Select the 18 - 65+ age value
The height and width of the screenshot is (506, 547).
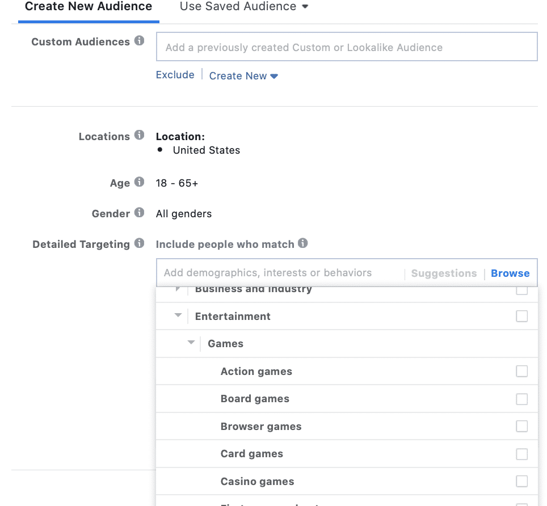[177, 183]
